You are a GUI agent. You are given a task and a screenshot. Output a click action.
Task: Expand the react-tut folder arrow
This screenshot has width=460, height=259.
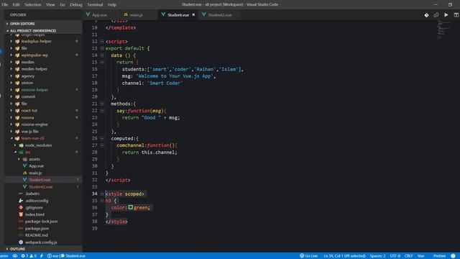pyautogui.click(x=11, y=111)
